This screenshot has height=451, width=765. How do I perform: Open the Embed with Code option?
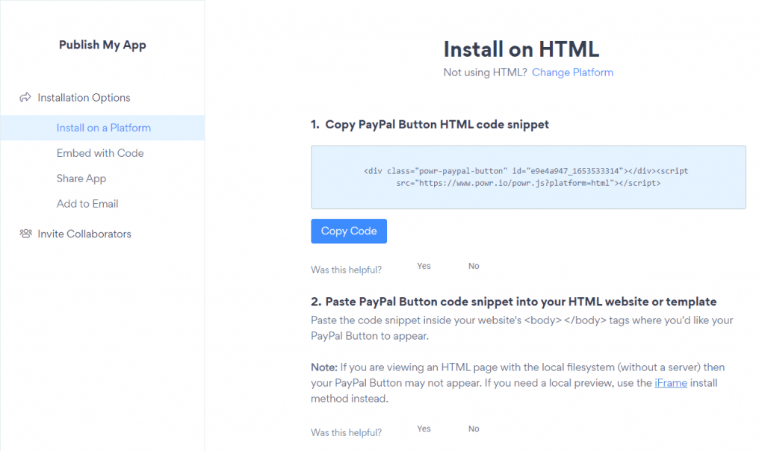100,153
